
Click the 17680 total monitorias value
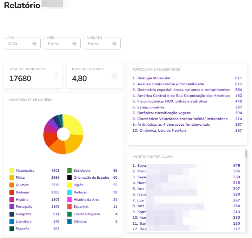pyautogui.click(x=20, y=78)
